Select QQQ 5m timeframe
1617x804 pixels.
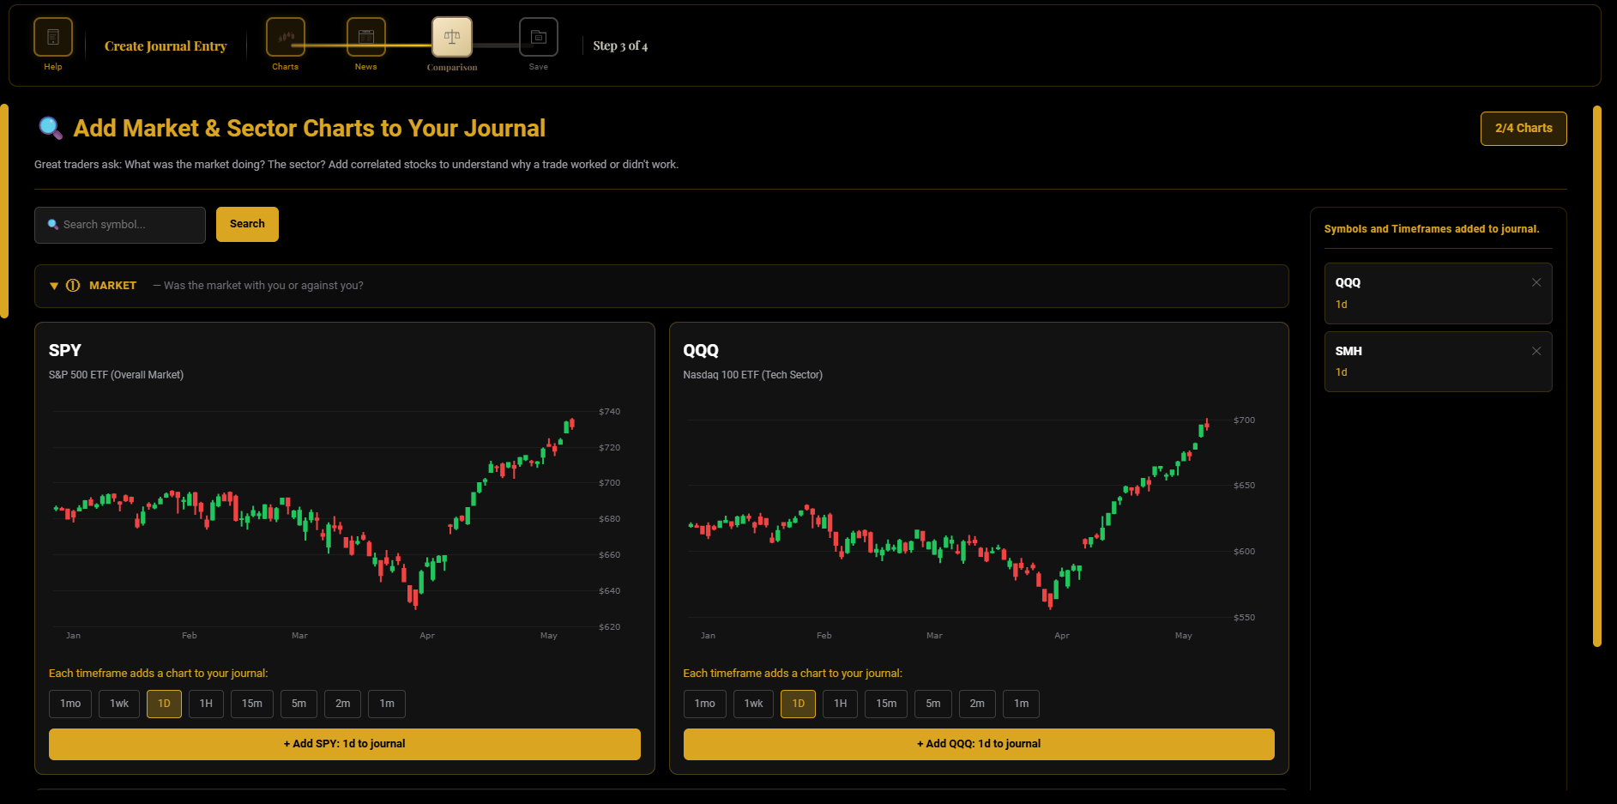[933, 704]
